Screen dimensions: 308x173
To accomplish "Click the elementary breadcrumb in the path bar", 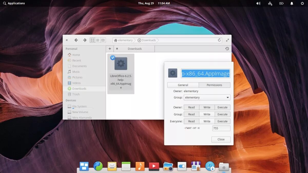I will pos(123,40).
